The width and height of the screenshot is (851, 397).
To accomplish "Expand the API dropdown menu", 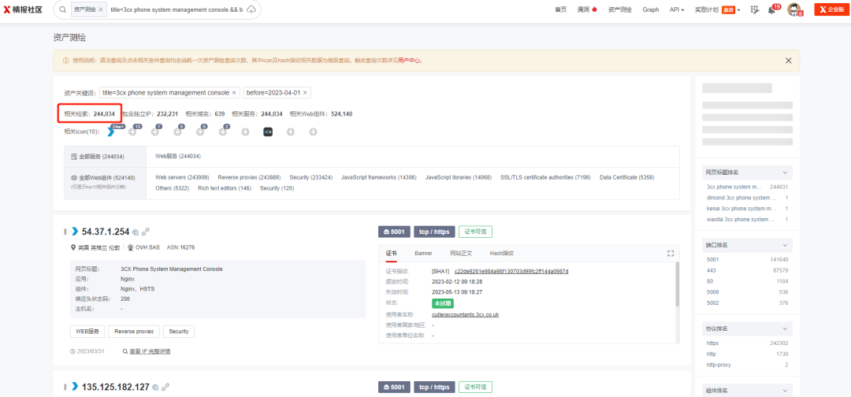I will [676, 9].
